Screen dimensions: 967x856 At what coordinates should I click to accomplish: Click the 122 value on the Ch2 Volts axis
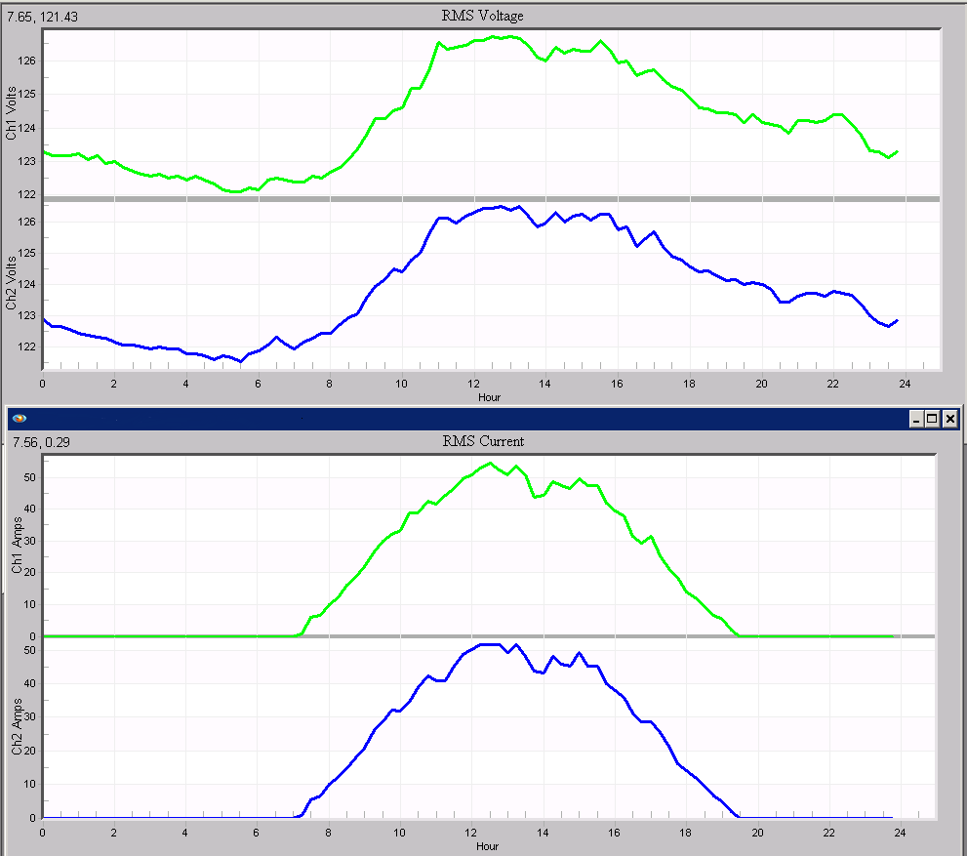pos(26,346)
